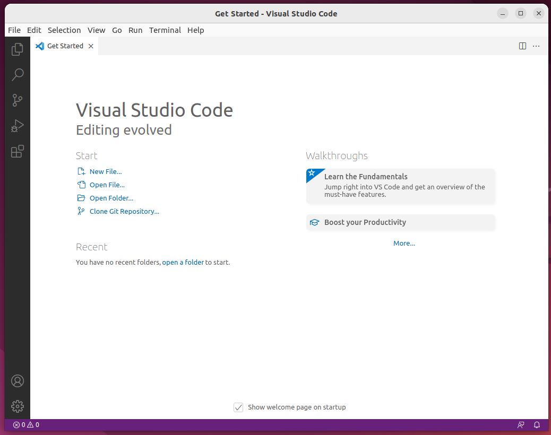Open the Search view icon
The height and width of the screenshot is (435, 551).
point(18,74)
